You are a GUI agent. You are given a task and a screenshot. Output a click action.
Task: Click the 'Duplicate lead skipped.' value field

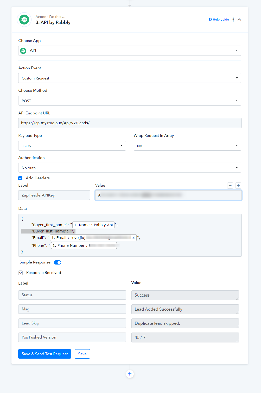pyautogui.click(x=185, y=323)
